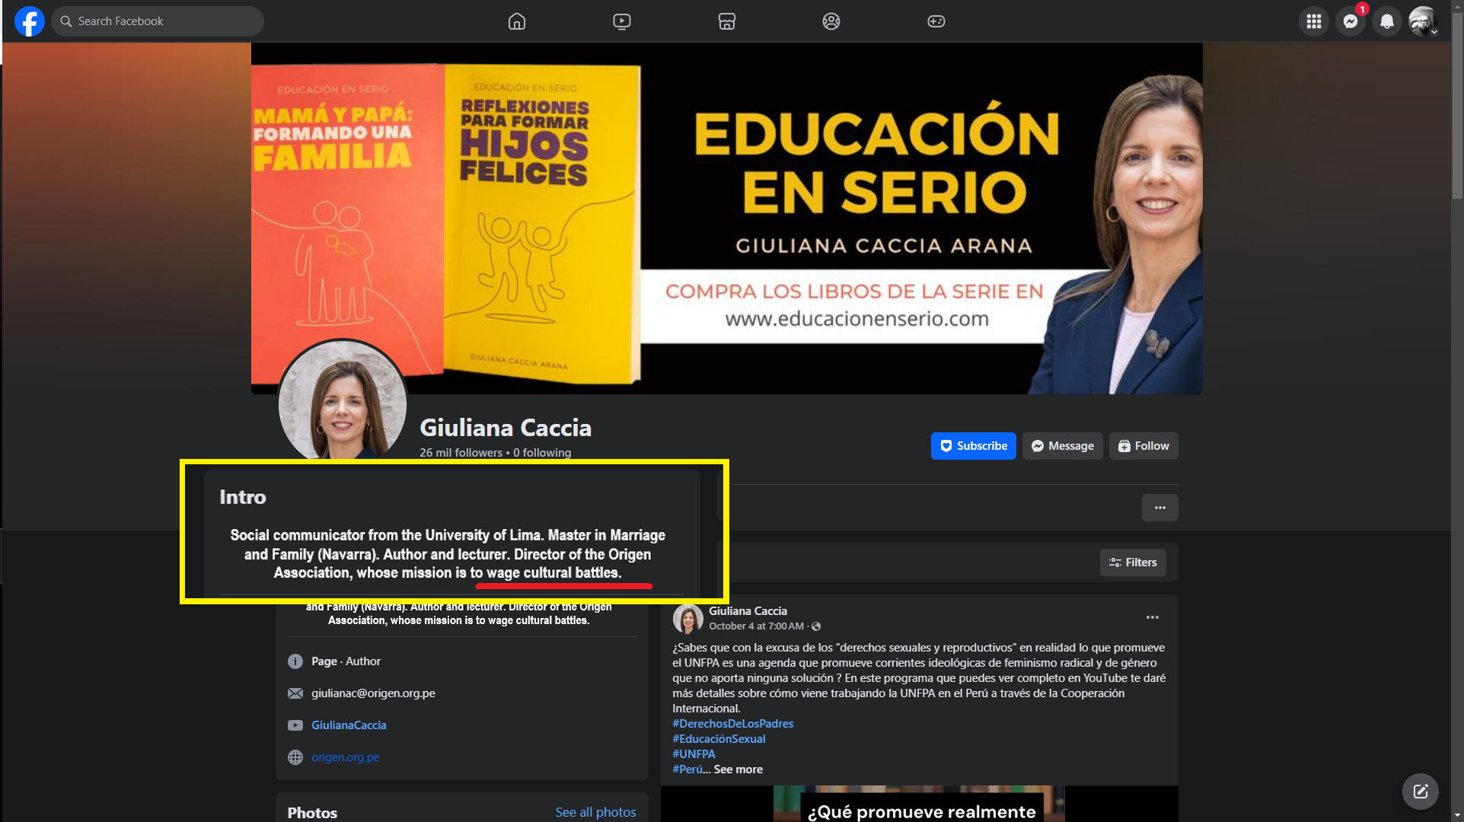Open the Educación en Serio cover photo

point(727,218)
